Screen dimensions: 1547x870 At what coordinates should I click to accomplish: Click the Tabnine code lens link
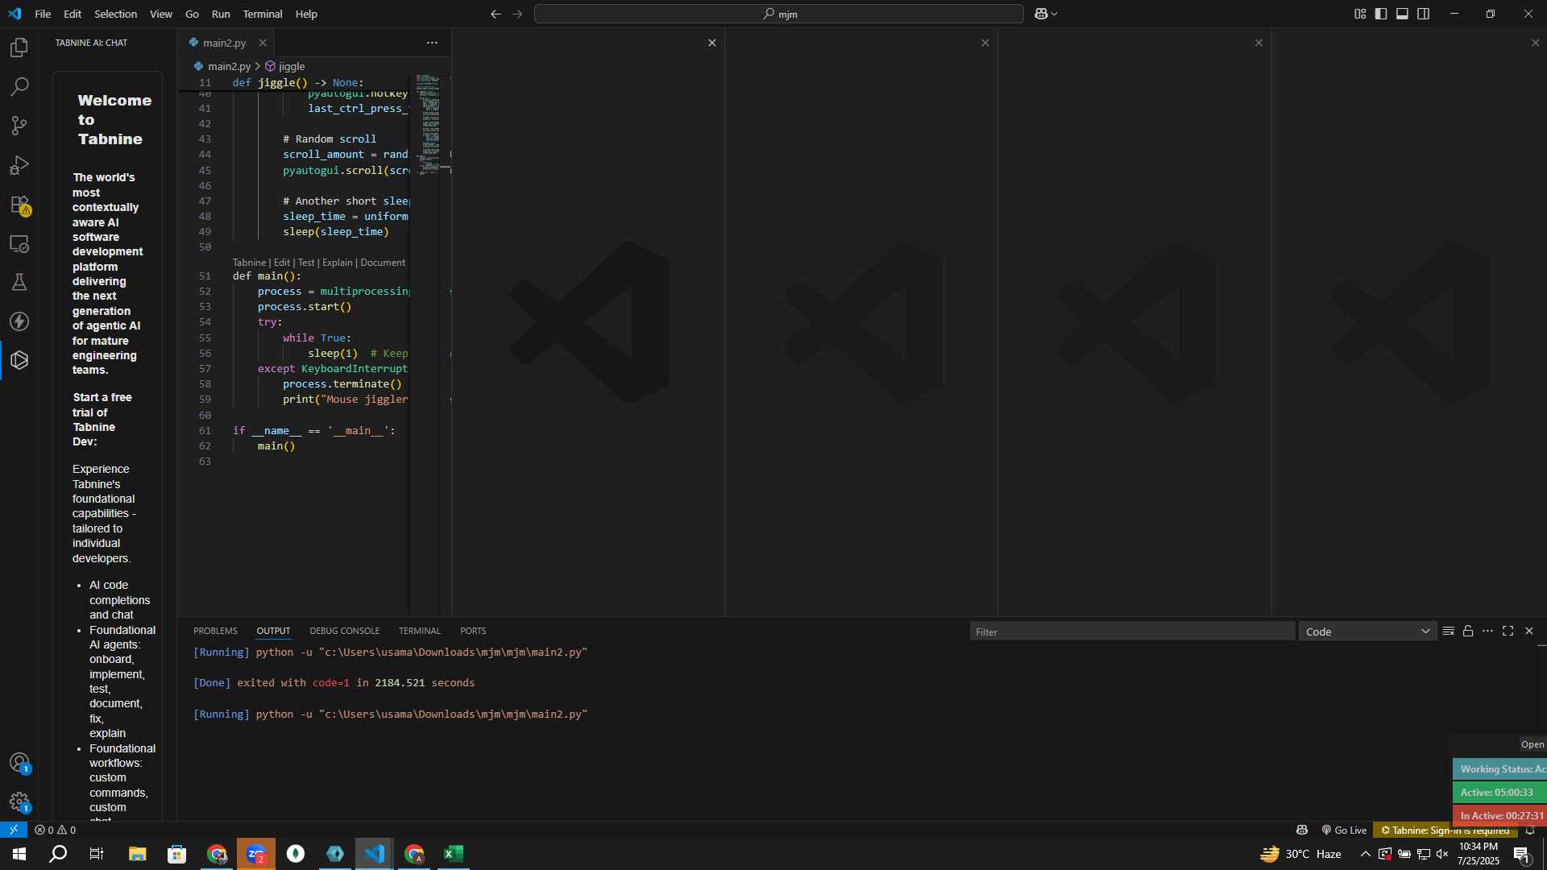(249, 263)
